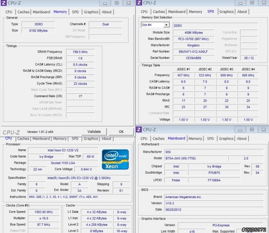This screenshot has height=233, width=269.
Task: Select Memory tab in Mainboard window
Action: point(195,138)
